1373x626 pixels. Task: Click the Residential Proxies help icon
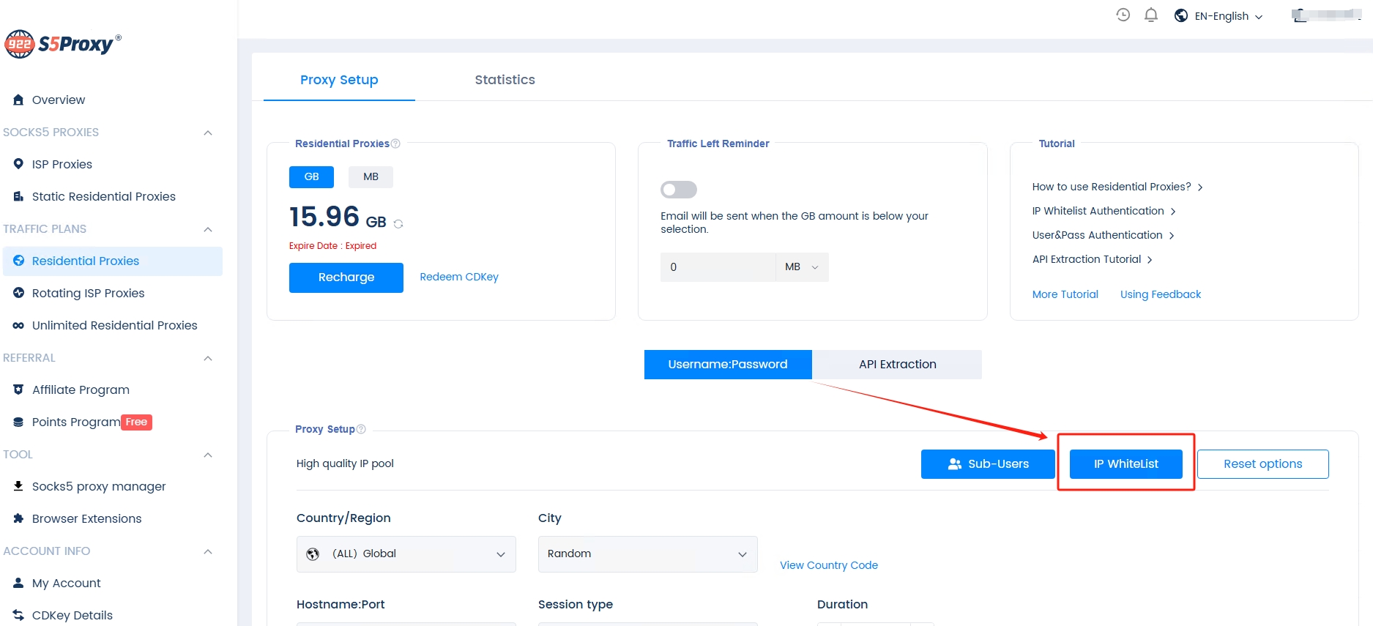pos(395,144)
